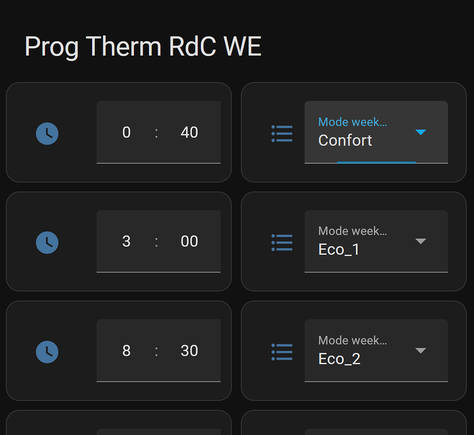
Task: Click the hour field showing 8
Action: point(126,351)
